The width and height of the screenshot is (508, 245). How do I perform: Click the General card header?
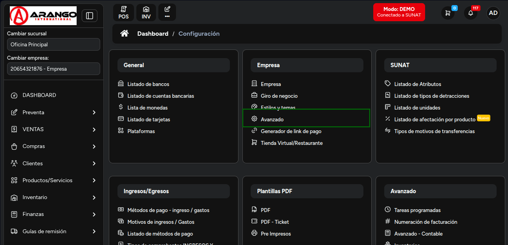click(174, 65)
